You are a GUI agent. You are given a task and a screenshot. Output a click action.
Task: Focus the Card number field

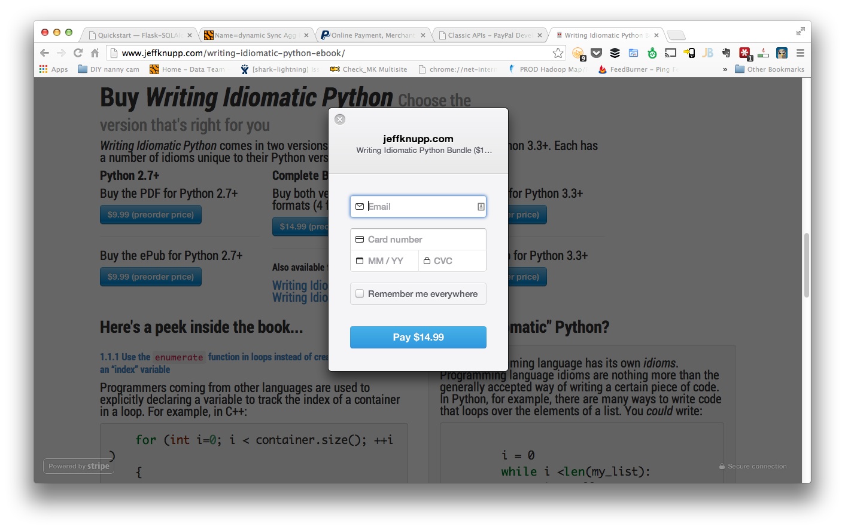[425, 240]
